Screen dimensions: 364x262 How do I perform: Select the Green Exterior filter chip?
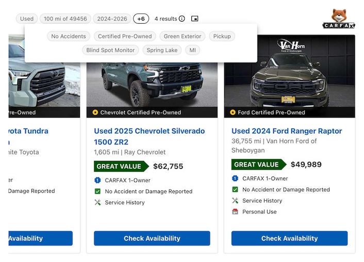coord(184,36)
